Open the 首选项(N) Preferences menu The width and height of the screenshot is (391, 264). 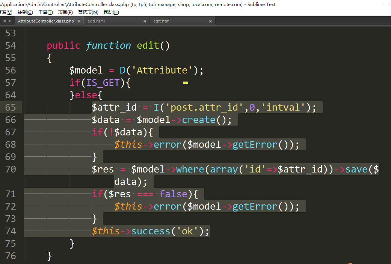[x=88, y=12]
